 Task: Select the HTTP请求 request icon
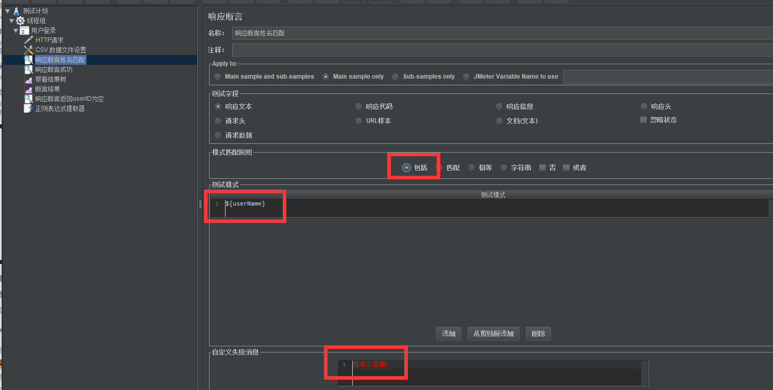click(x=28, y=40)
